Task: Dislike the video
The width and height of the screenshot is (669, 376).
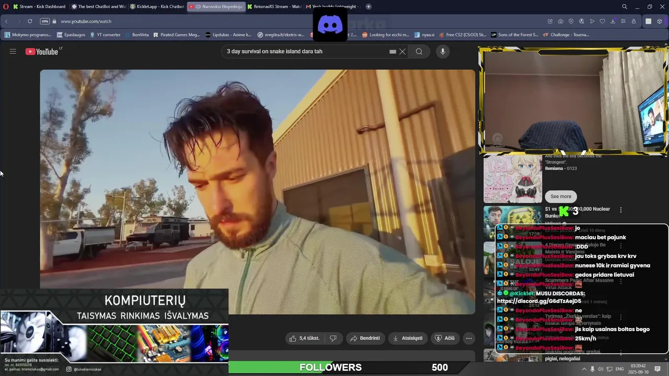Action: point(333,338)
